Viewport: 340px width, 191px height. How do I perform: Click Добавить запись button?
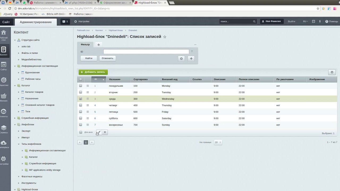93,72
